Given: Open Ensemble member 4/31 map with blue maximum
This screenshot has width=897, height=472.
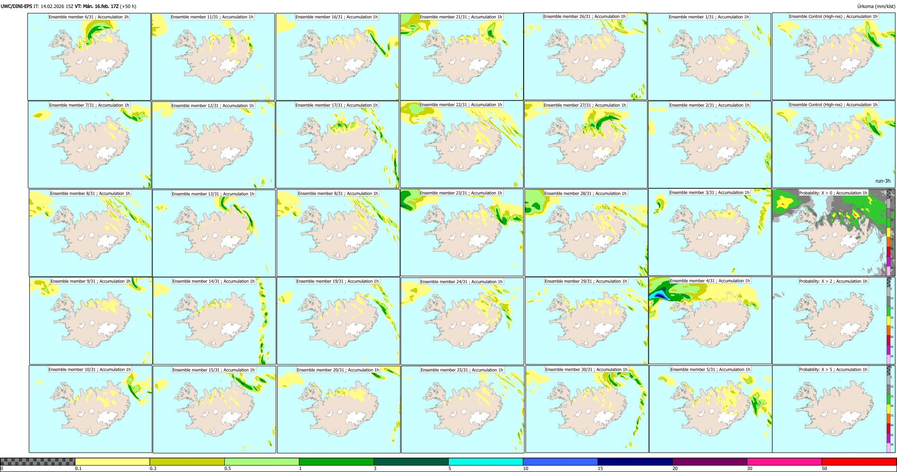Looking at the screenshot, I should coord(711,320).
